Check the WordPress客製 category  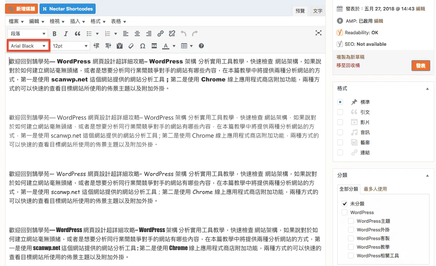tap(351, 238)
